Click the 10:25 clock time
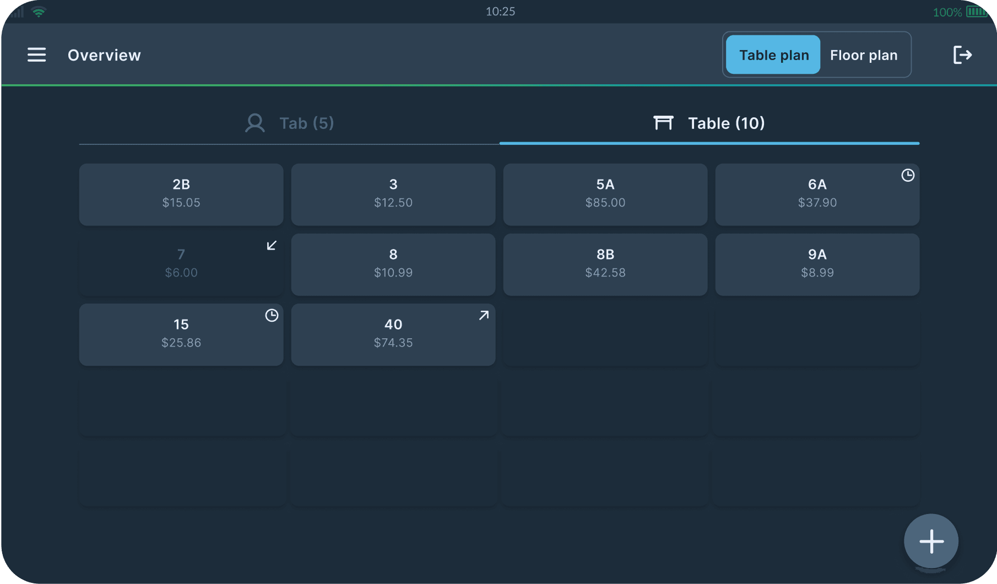Viewport: 997px width, 584px height. pyautogui.click(x=500, y=12)
